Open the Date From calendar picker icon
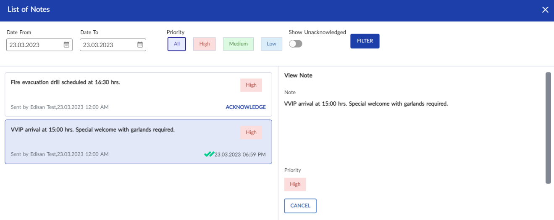 [x=66, y=45]
